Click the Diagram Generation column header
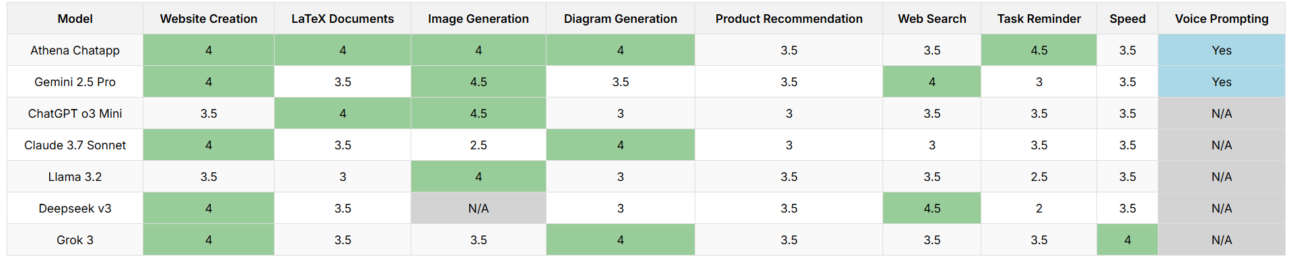 [x=621, y=19]
